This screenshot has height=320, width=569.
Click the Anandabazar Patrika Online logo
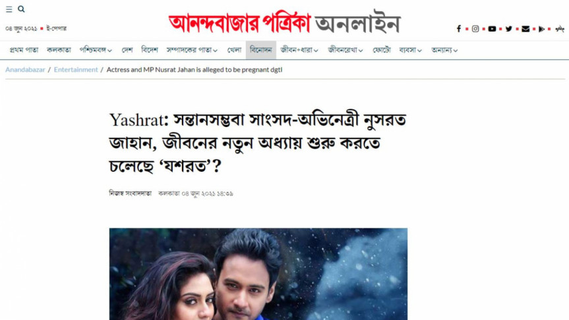(285, 23)
